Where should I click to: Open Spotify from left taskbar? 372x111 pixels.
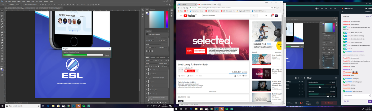point(84,106)
